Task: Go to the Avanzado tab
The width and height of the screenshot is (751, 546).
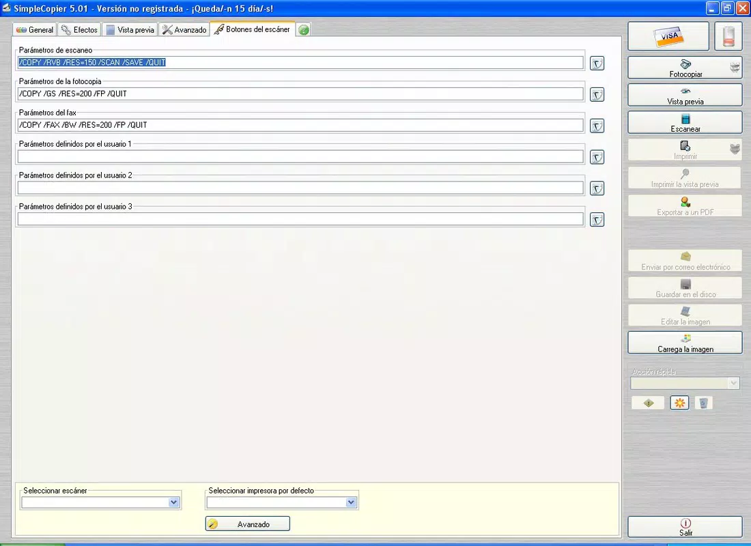Action: [184, 30]
